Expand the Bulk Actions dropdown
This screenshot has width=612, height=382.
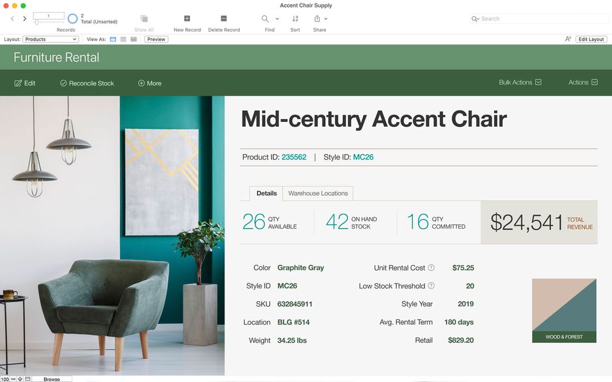(x=520, y=82)
